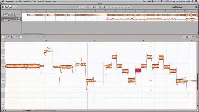Select the Amplitude tool

point(16,37)
